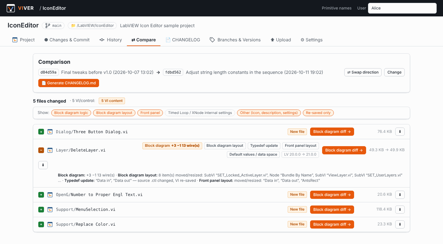Open Branches & Versions tab

tap(235, 40)
